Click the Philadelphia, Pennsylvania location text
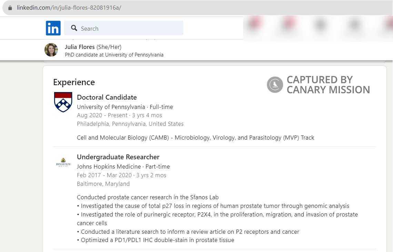 point(130,124)
